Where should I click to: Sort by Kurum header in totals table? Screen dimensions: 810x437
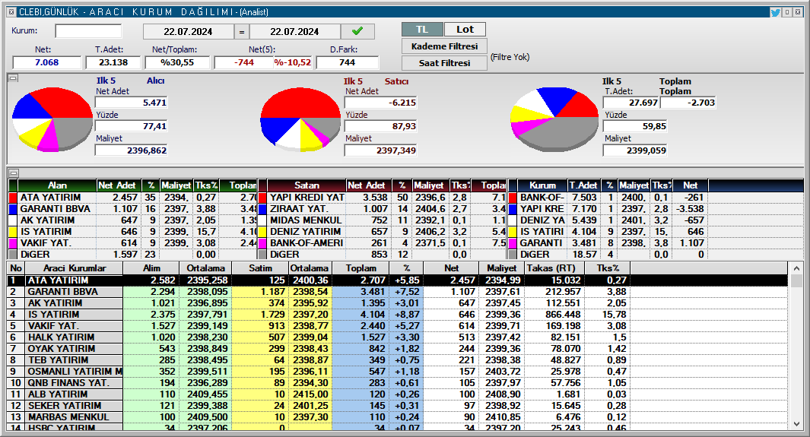(542, 185)
